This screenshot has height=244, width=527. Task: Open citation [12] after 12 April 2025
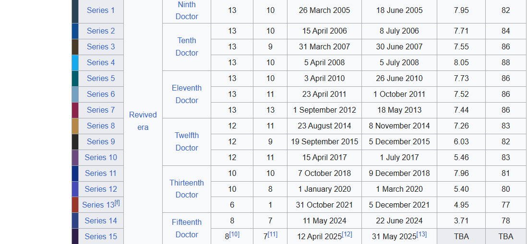tap(347, 234)
